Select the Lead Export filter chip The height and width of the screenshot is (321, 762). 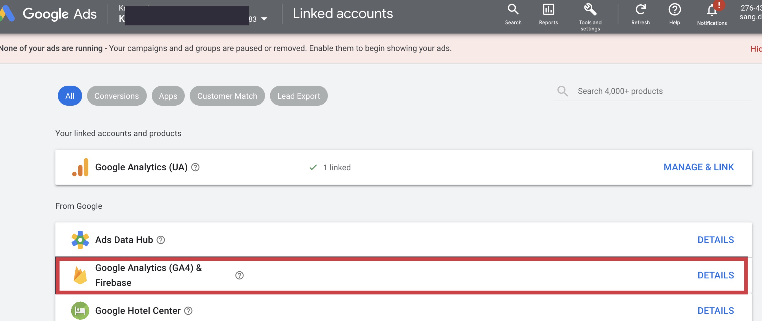(x=299, y=96)
